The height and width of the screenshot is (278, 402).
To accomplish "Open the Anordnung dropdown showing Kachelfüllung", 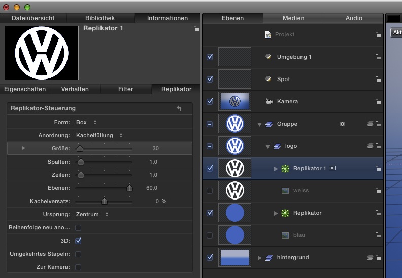I will pyautogui.click(x=99, y=135).
